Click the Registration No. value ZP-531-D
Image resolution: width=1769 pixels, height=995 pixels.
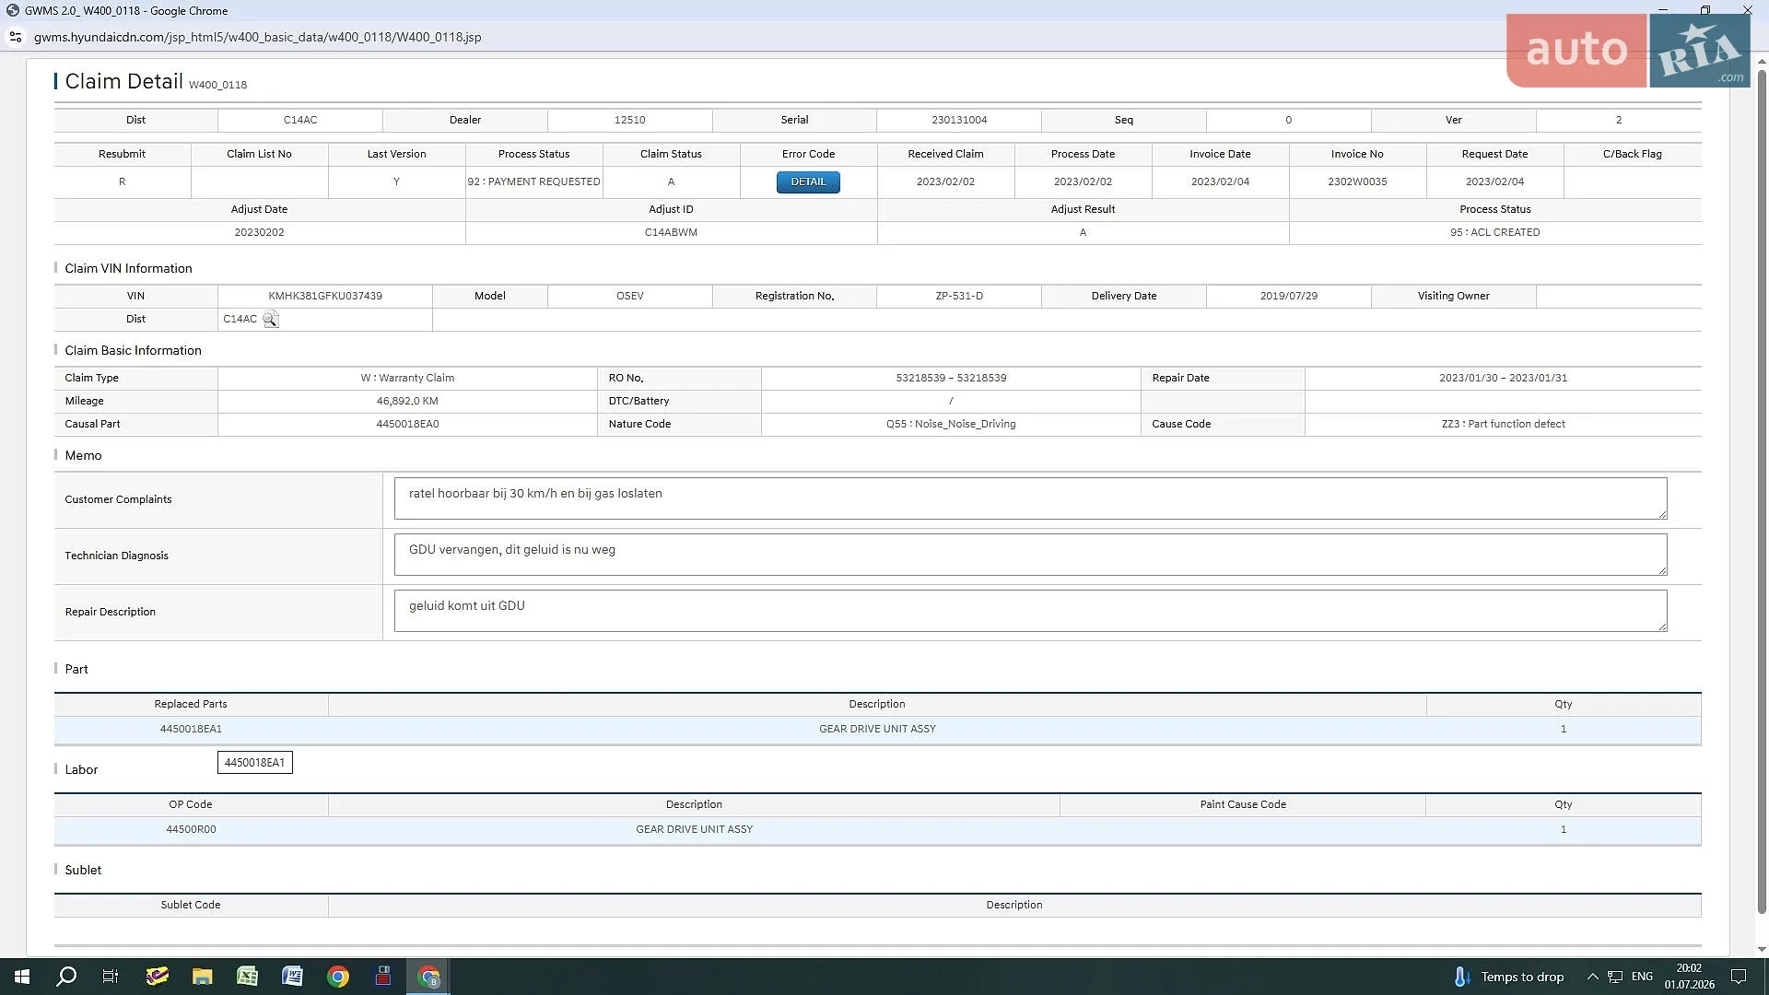(x=959, y=296)
